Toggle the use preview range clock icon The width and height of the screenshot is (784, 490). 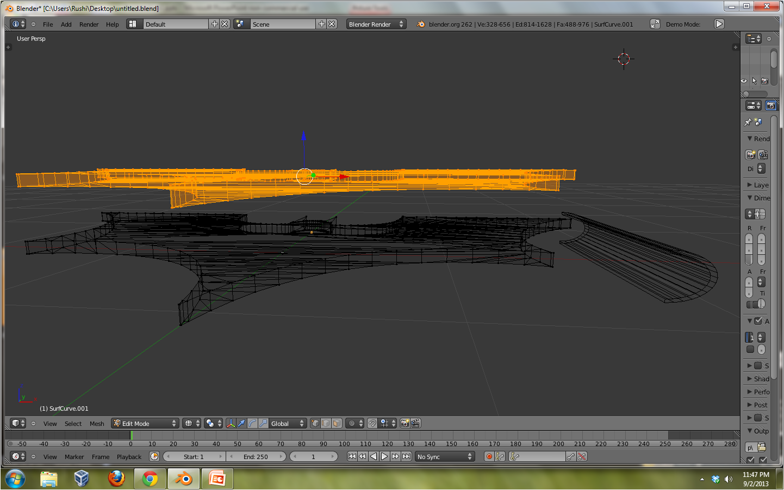tap(154, 456)
